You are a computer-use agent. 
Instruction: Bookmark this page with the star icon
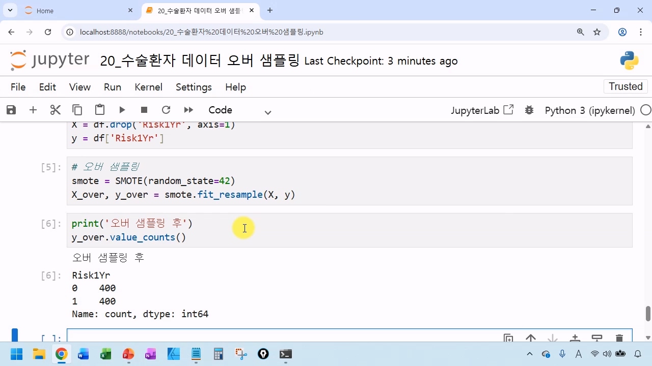(x=597, y=32)
